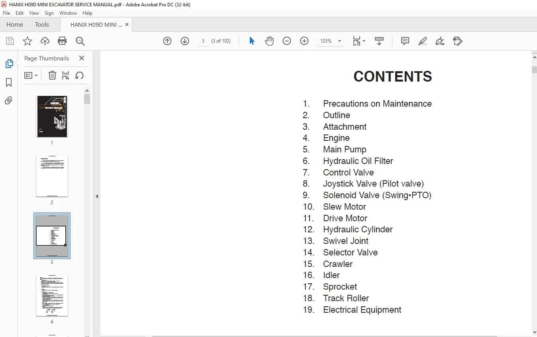This screenshot has width=537, height=337.
Task: Close the HANIX H09D document tab
Action: tap(127, 25)
